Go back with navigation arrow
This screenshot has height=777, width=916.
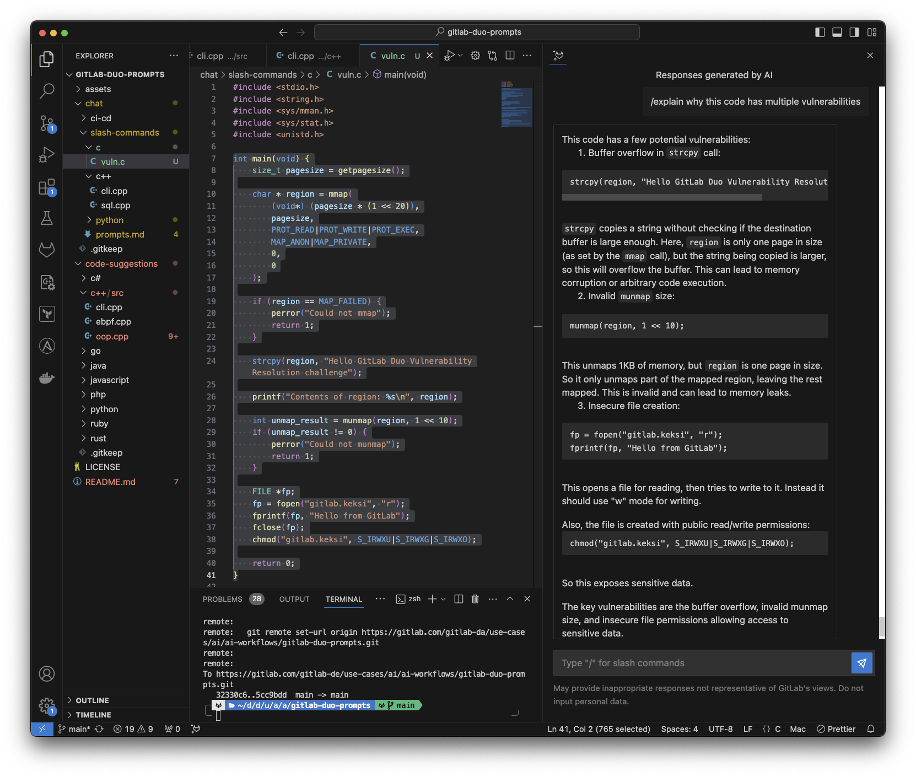pos(283,33)
